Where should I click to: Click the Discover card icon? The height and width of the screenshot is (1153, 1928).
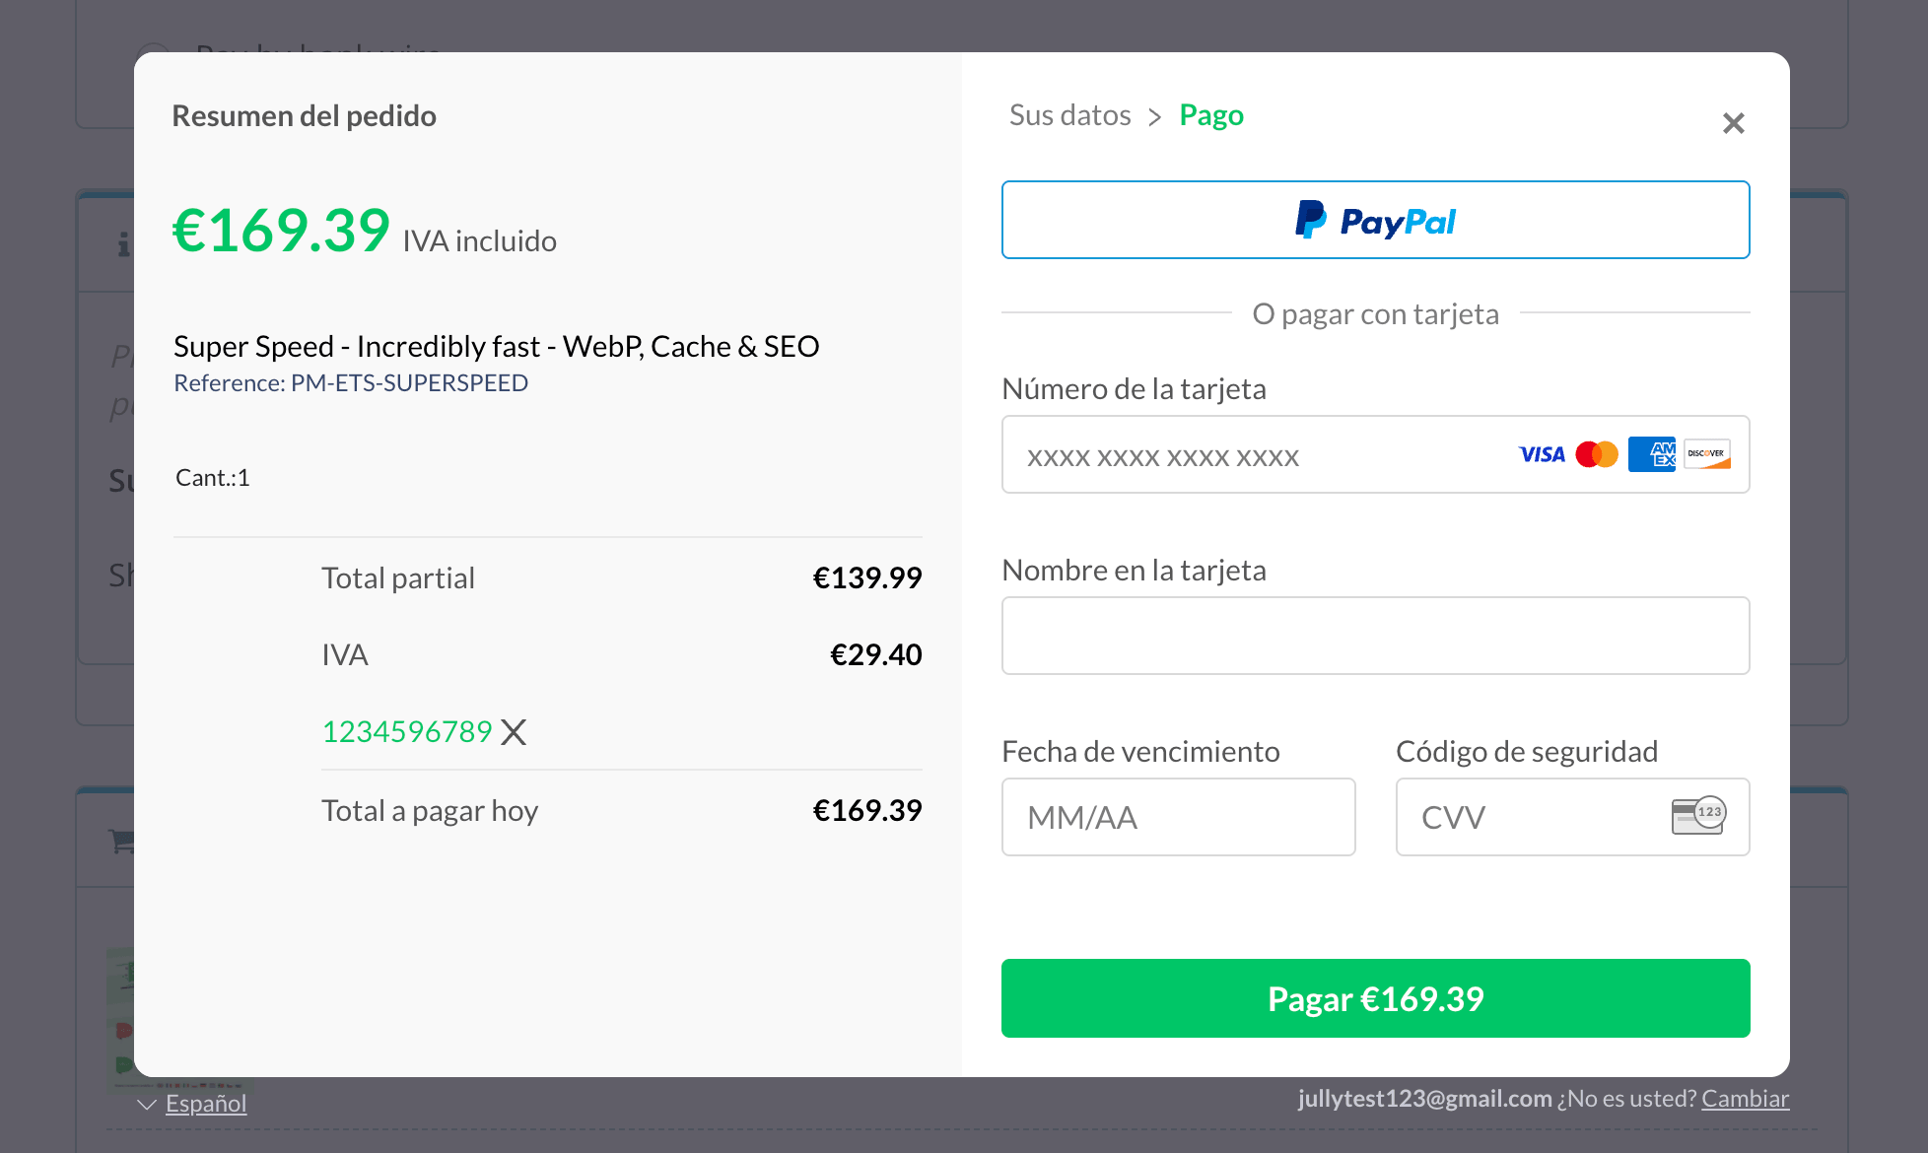(x=1706, y=454)
